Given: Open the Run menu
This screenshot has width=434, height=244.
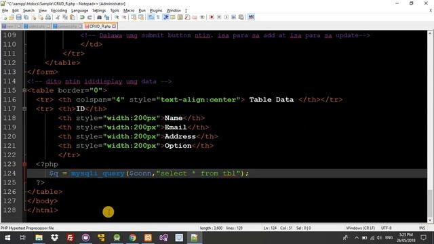Looking at the screenshot, I should tap(142, 11).
